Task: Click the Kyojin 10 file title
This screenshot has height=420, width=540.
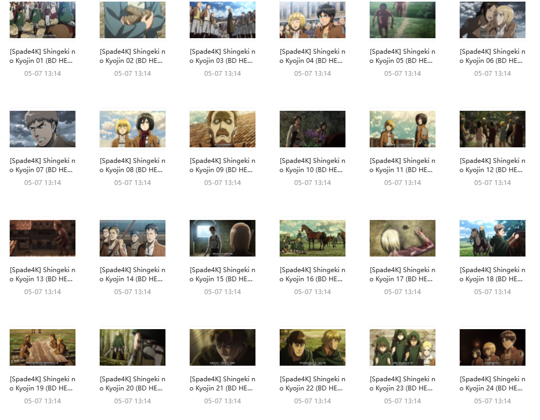Action: coord(313,166)
